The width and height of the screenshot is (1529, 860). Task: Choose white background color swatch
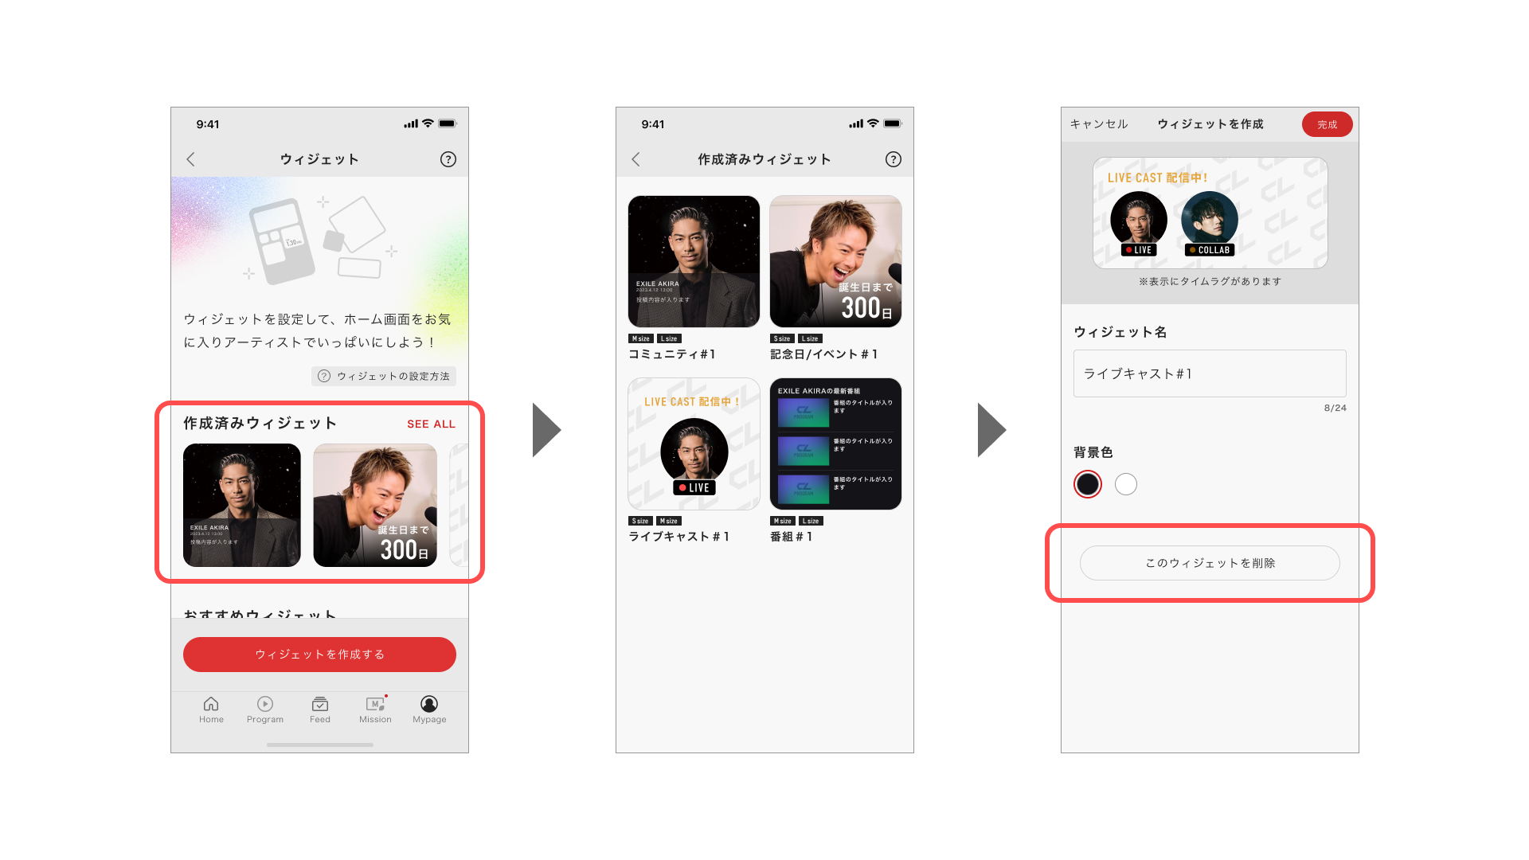tap(1126, 484)
